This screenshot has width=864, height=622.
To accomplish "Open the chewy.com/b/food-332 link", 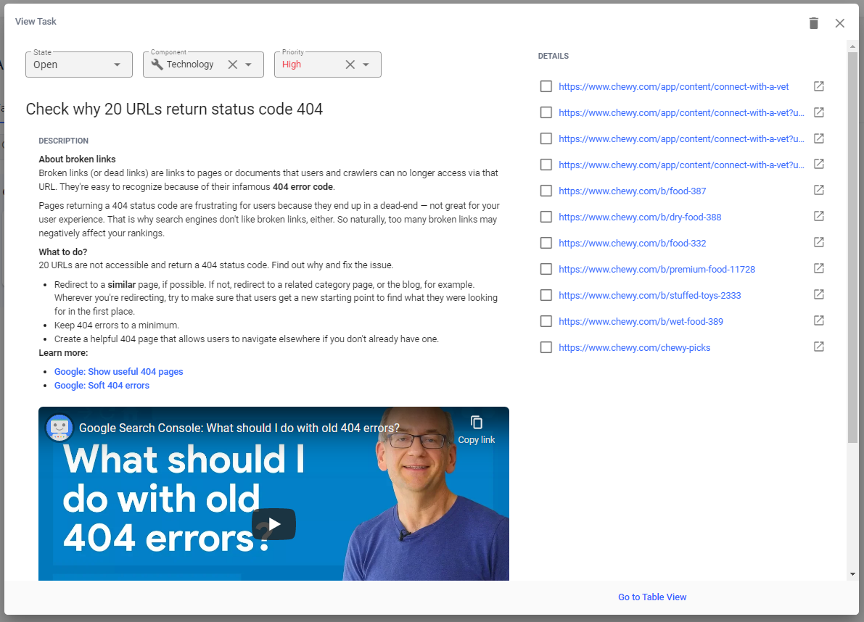I will coord(632,244).
